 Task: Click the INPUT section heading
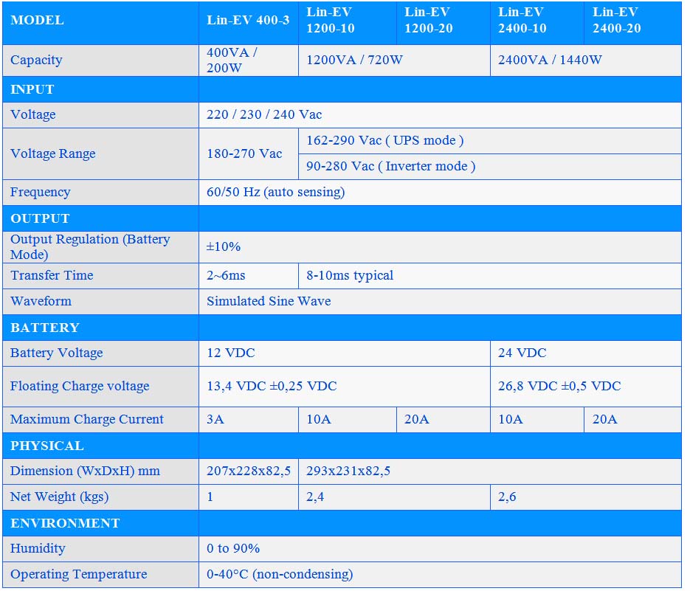(x=32, y=89)
